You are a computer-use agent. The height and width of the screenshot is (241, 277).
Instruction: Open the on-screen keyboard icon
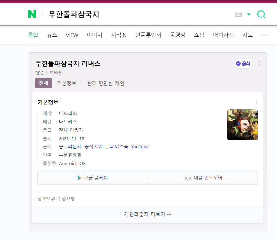[x=238, y=14]
